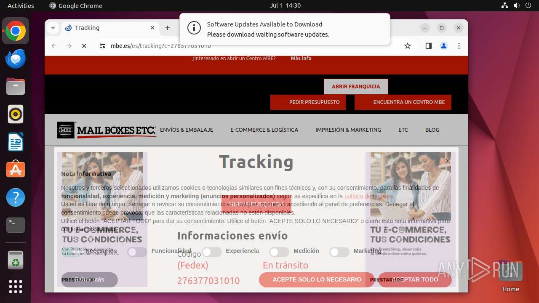Open the Files manager in the dock

tap(16, 86)
